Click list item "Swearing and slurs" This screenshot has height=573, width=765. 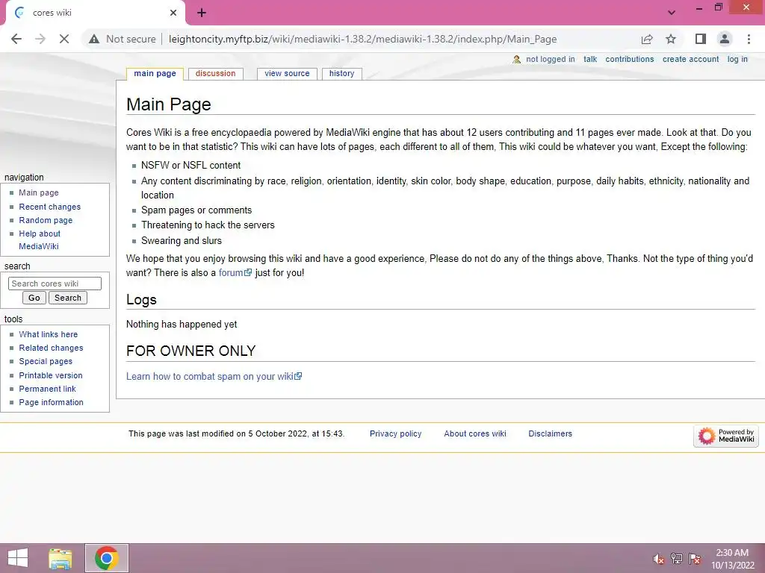tap(182, 241)
